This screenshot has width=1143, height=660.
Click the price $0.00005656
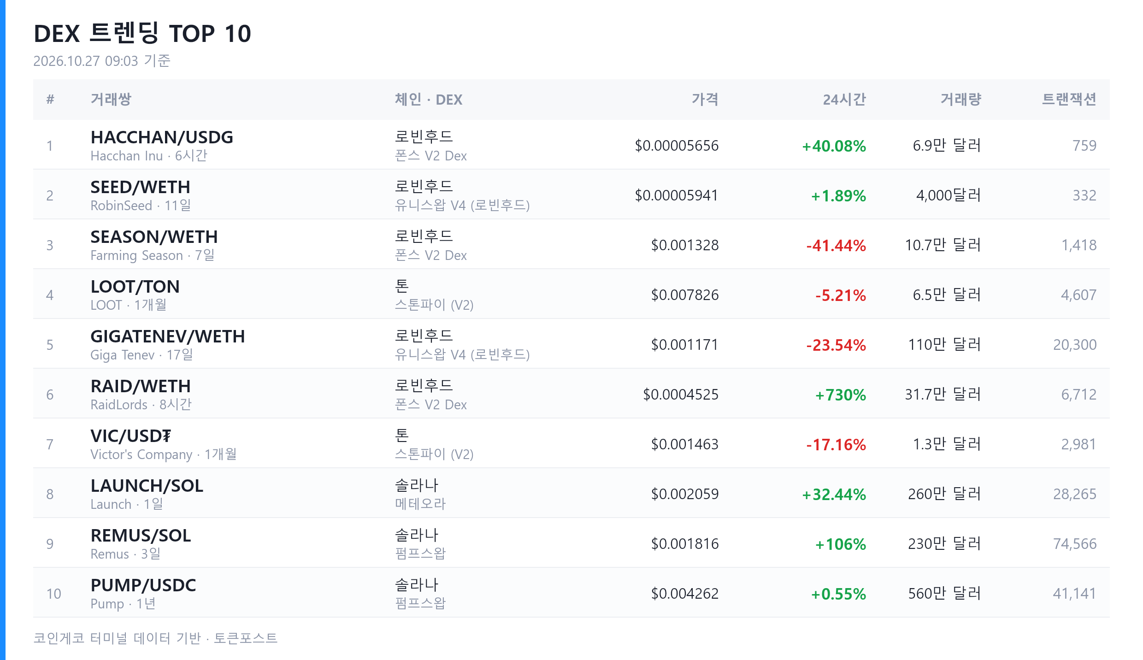pos(677,146)
